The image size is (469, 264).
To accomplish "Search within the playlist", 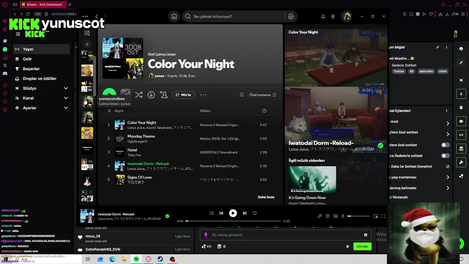I will coord(242,95).
